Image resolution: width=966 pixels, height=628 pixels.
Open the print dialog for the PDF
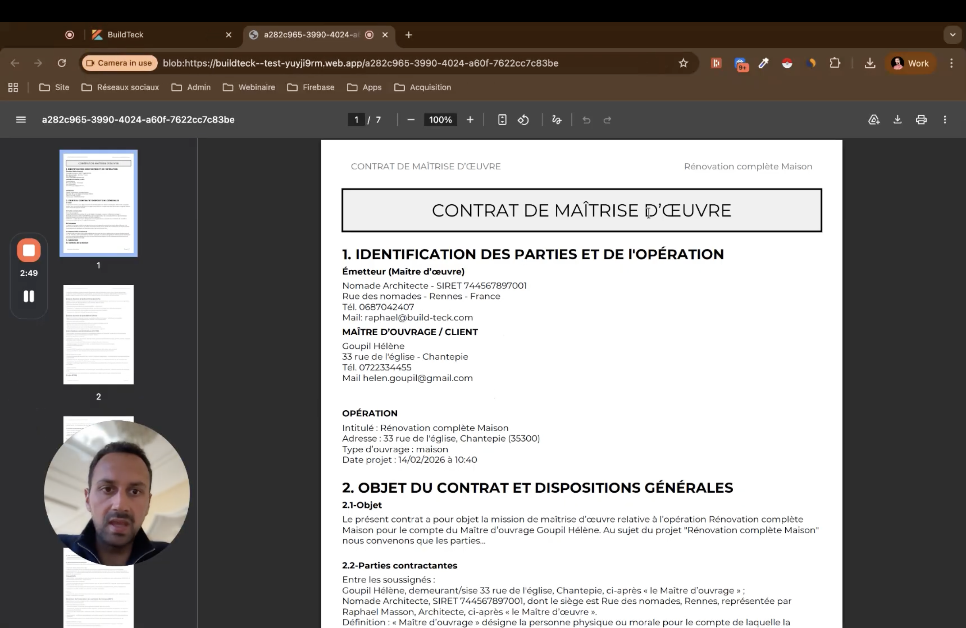tap(921, 120)
